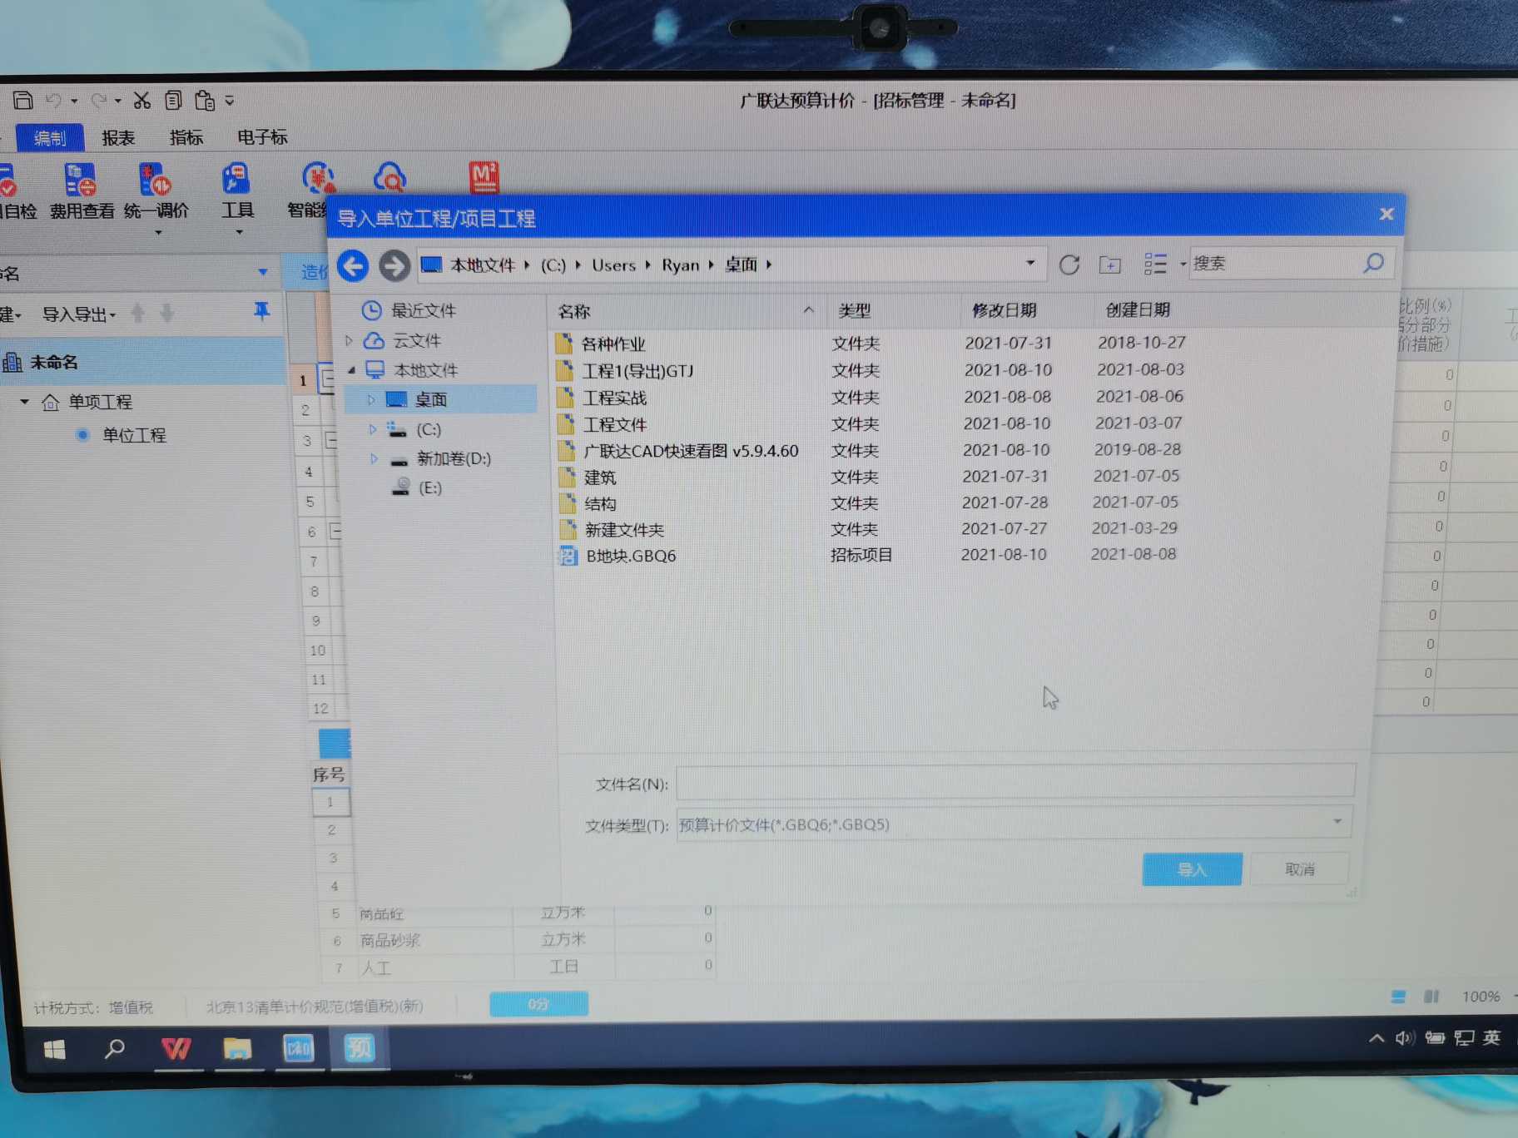Sort files by 名称 column
This screenshot has width=1518, height=1138.
[x=574, y=312]
